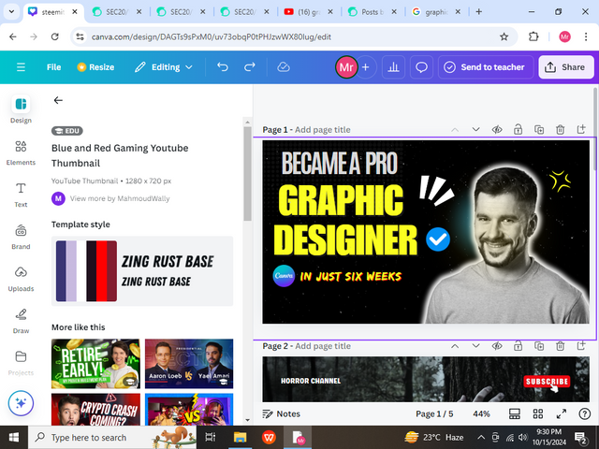Viewport: 599px width, 449px height.
Task: Select the blue verified checkmark on canvas
Action: [x=438, y=239]
